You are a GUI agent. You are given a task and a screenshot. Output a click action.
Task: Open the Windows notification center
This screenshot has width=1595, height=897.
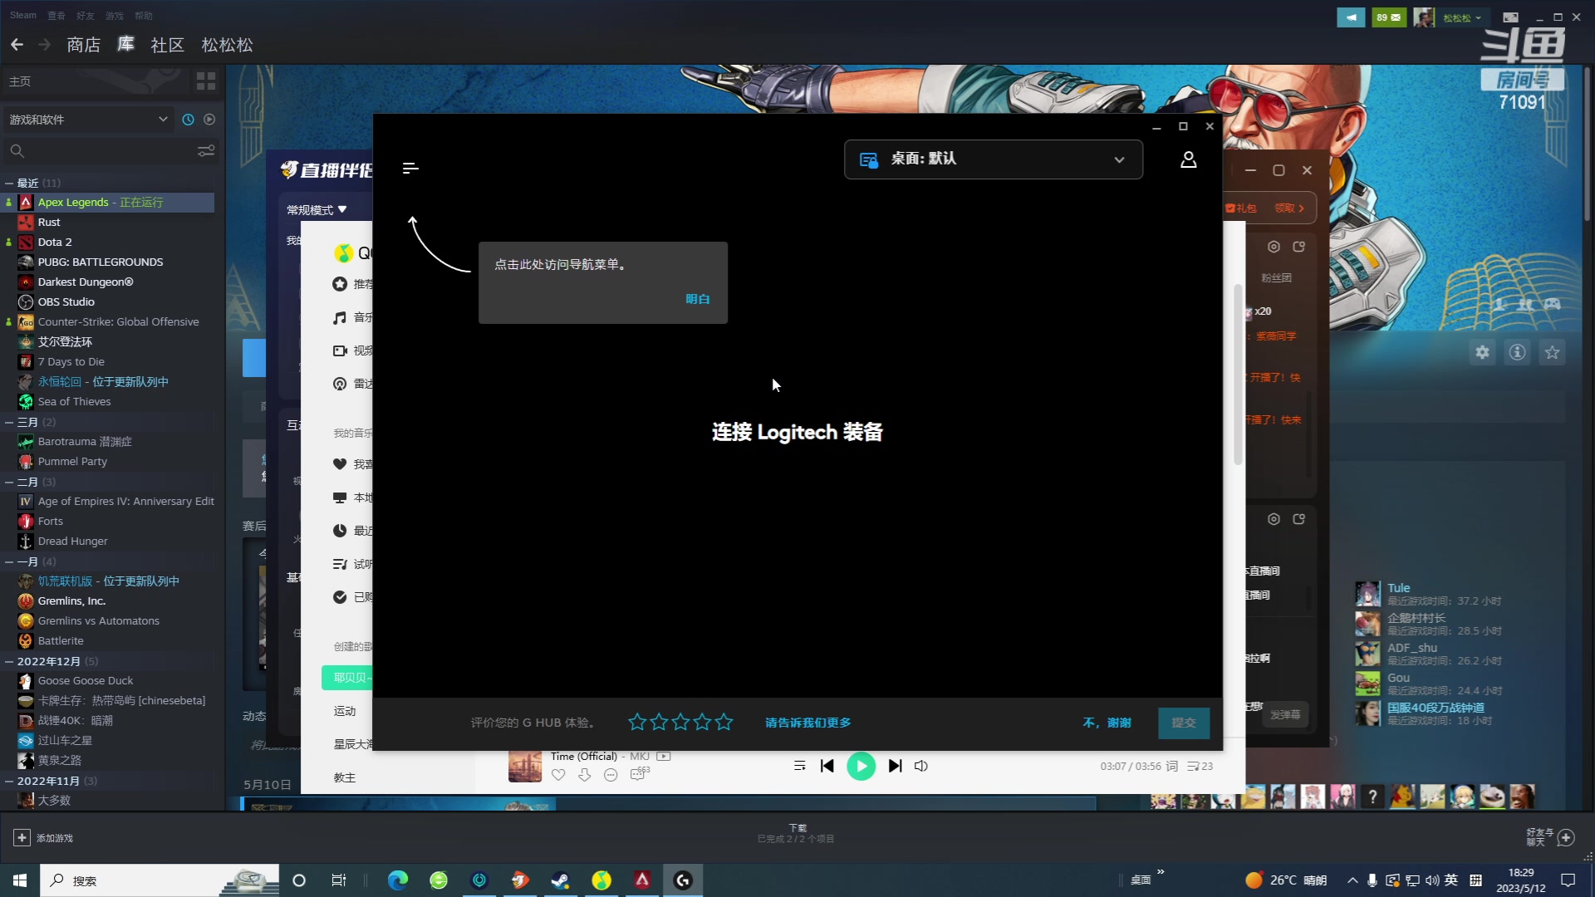point(1568,880)
